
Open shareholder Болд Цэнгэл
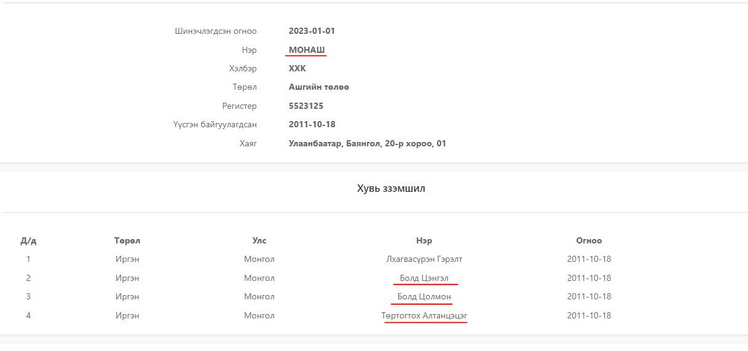point(423,278)
